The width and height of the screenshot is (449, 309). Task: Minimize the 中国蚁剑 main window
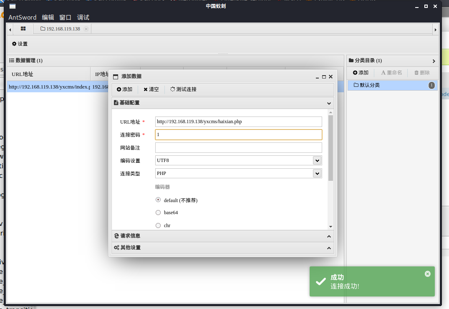click(x=417, y=6)
